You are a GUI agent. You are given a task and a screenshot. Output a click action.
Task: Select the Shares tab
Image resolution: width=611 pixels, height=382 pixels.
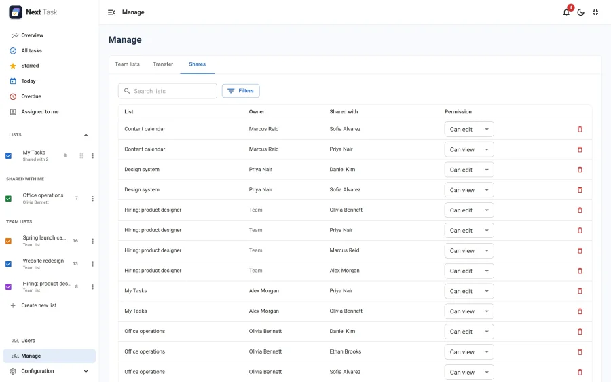197,64
